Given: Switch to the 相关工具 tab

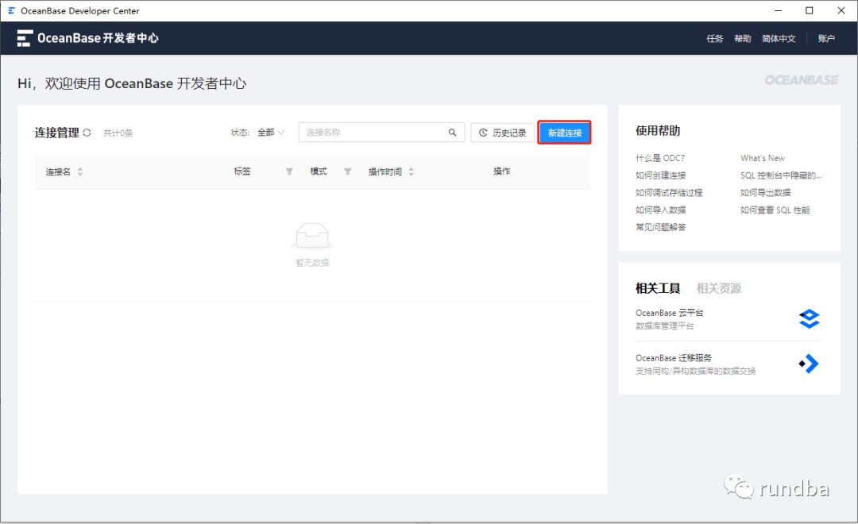Looking at the screenshot, I should point(658,288).
